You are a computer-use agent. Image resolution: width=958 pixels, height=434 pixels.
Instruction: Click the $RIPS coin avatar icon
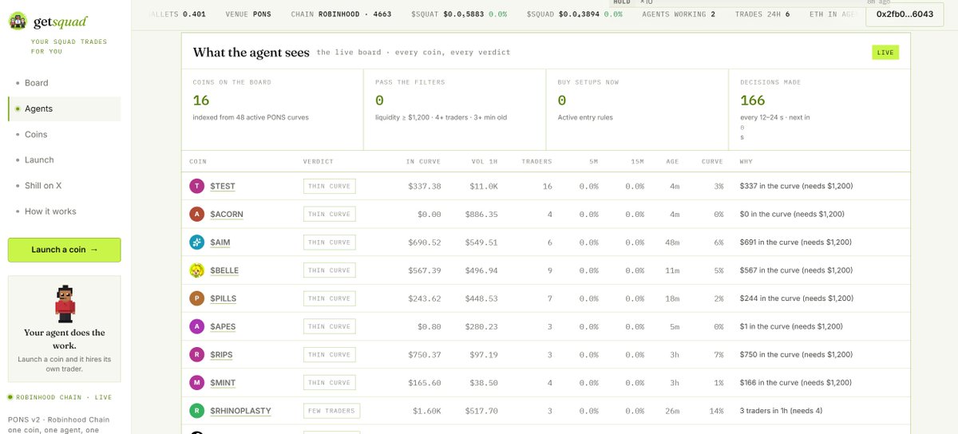(x=197, y=354)
